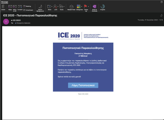
Task: Click the Categorize colored squares icon
Action: tap(79, 7)
